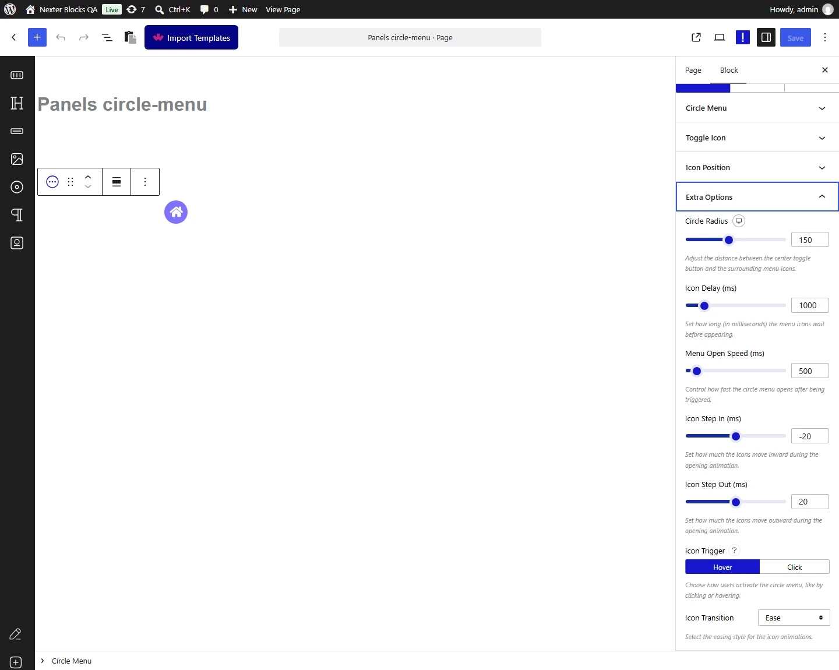Open the New menu in admin bar
Image resolution: width=839 pixels, height=670 pixels.
tap(243, 9)
